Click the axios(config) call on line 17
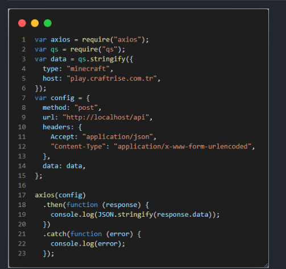286x269 pixels. pyautogui.click(x=60, y=195)
